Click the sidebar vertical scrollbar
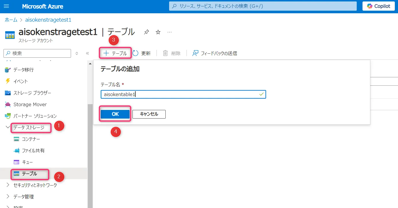 (x=90, y=156)
